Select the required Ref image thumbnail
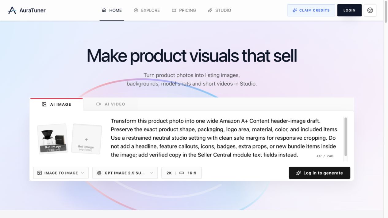388x218 pixels. click(x=52, y=139)
